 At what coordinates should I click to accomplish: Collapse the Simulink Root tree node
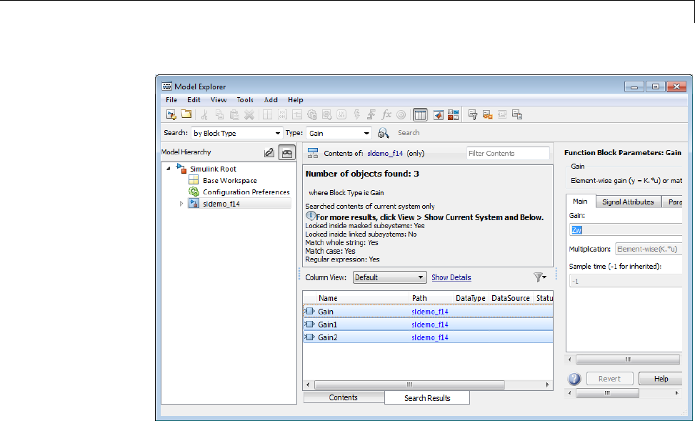point(169,169)
